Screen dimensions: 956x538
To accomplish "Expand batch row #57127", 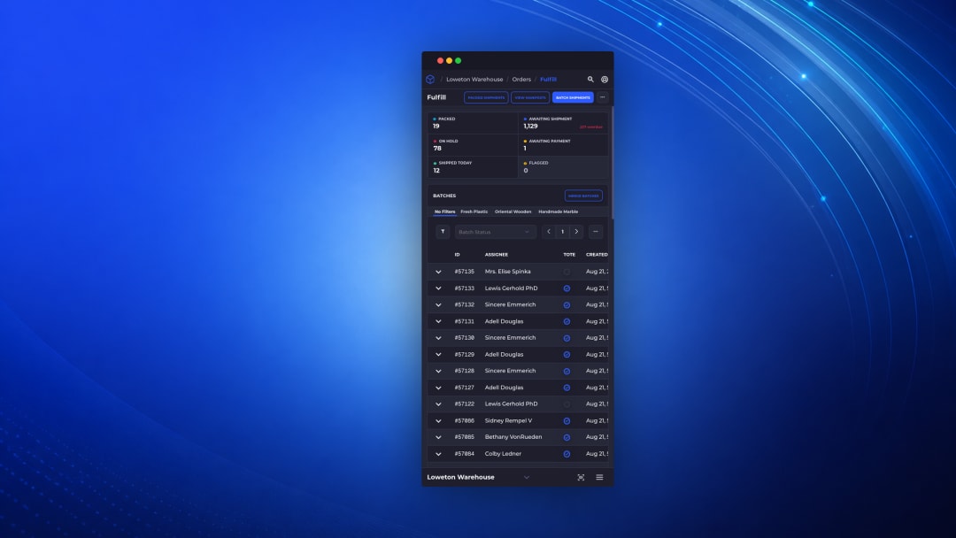I will 438,388.
